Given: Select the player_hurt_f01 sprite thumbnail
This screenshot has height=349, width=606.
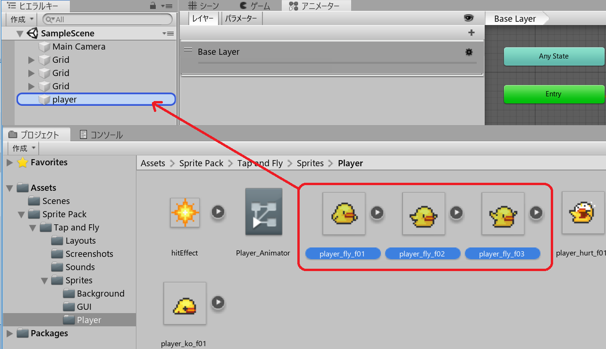Looking at the screenshot, I should (584, 213).
